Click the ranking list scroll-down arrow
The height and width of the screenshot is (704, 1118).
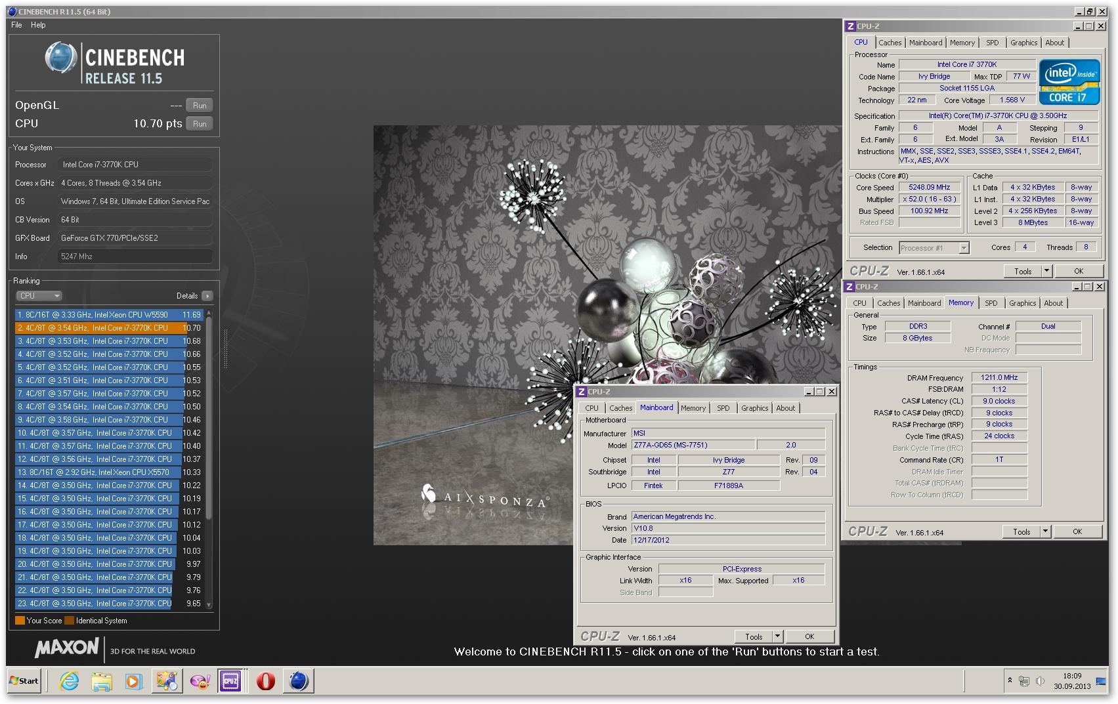point(209,605)
